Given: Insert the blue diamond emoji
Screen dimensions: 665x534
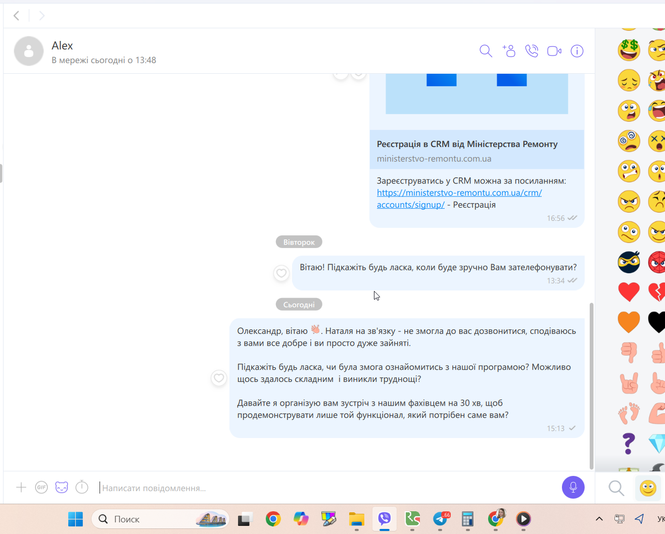Looking at the screenshot, I should pyautogui.click(x=657, y=444).
